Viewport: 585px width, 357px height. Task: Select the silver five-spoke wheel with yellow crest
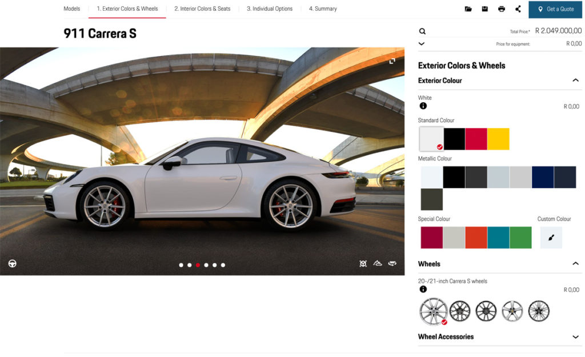(512, 311)
